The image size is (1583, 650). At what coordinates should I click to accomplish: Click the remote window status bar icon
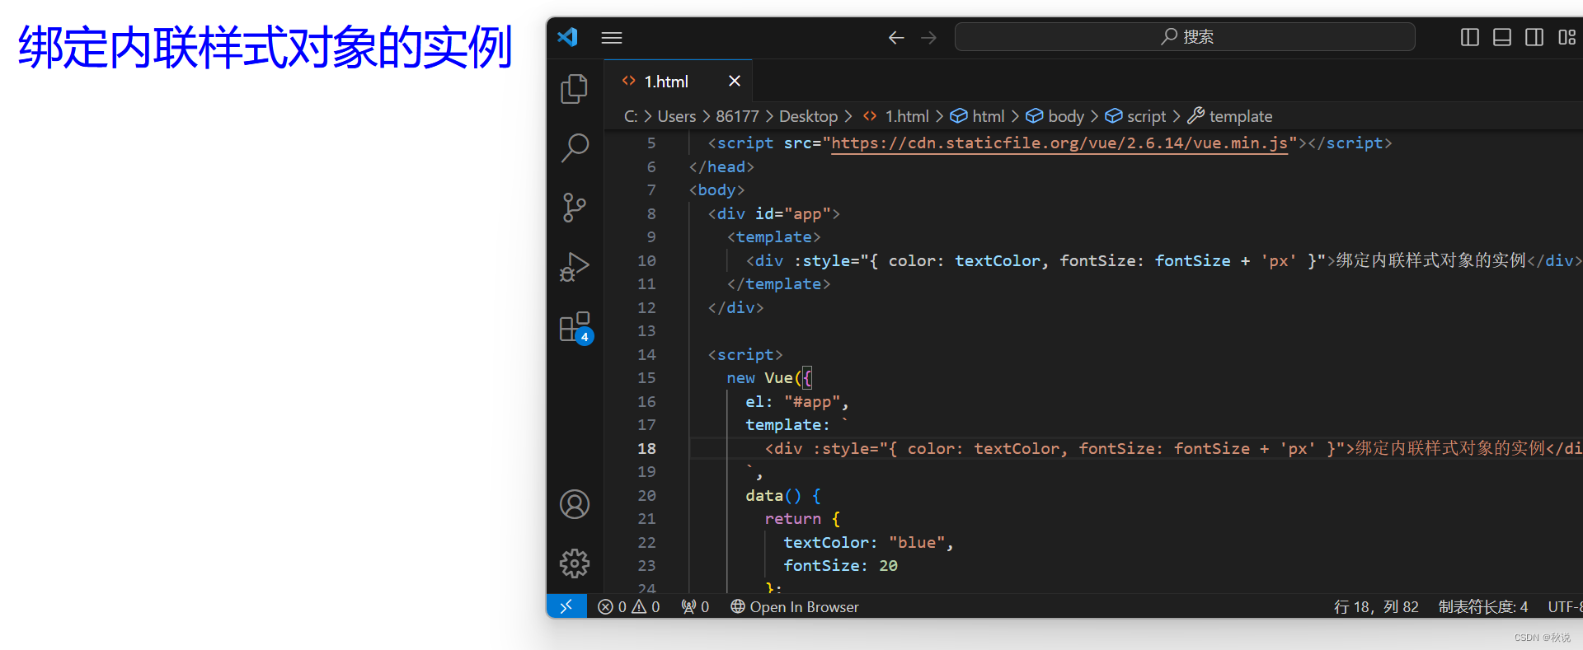(x=566, y=606)
